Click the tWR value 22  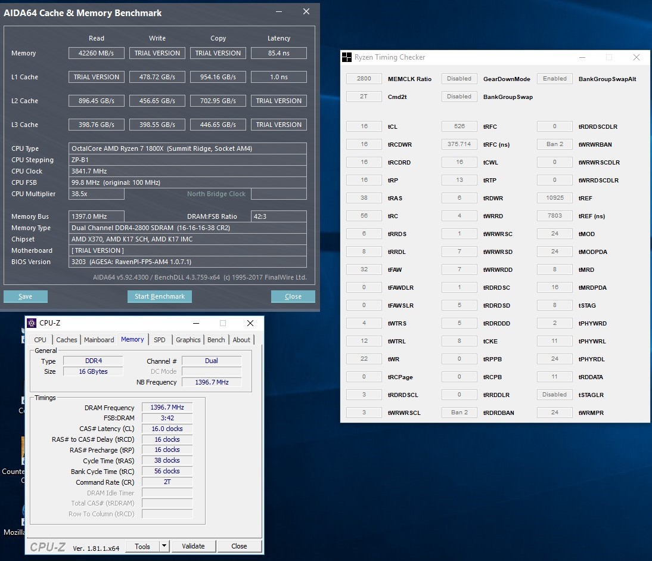pos(364,359)
